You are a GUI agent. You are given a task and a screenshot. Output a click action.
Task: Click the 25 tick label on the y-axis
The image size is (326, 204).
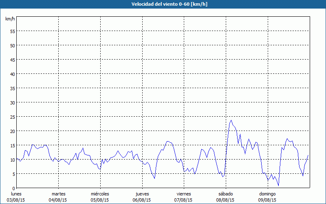(x=12, y=117)
